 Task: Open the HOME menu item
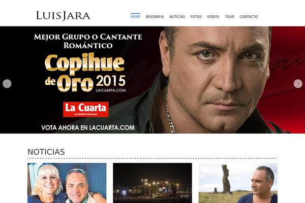[x=135, y=17]
